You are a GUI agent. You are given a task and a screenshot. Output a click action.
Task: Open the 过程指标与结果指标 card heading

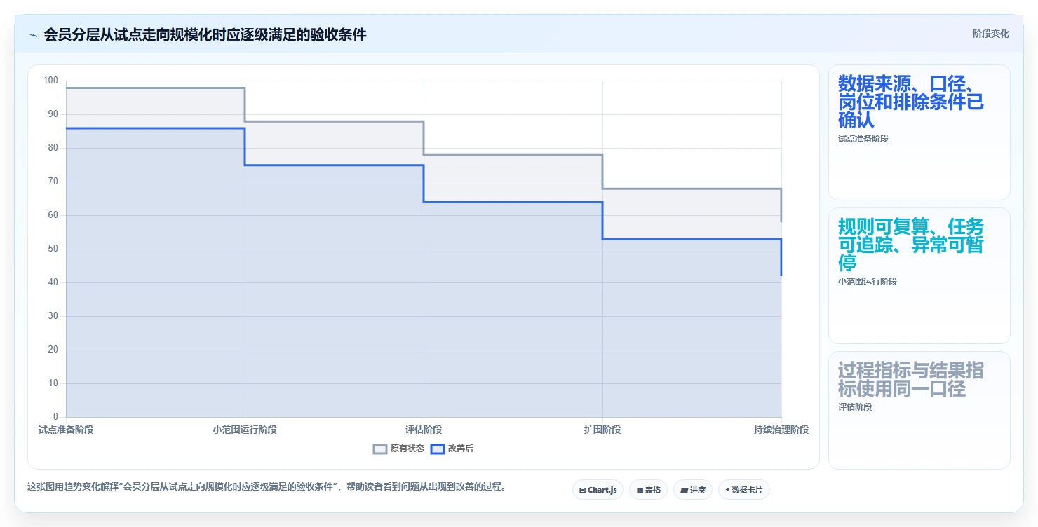911,379
